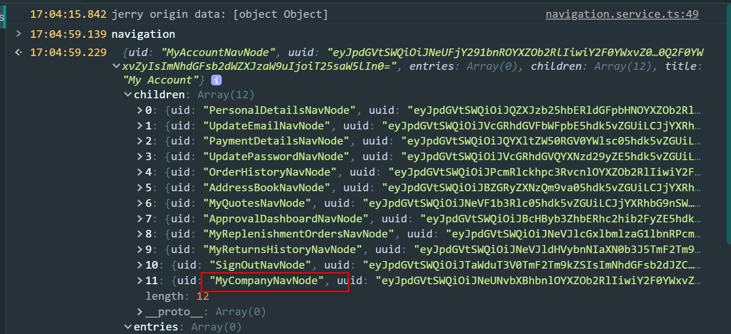Click the "PaymentDetailsNavNode" string value

[x=276, y=141]
